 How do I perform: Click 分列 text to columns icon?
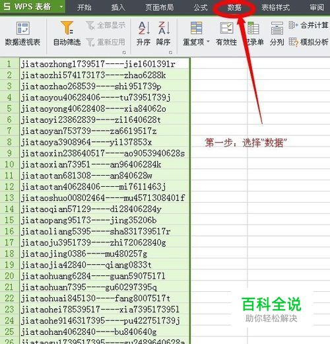click(x=277, y=28)
